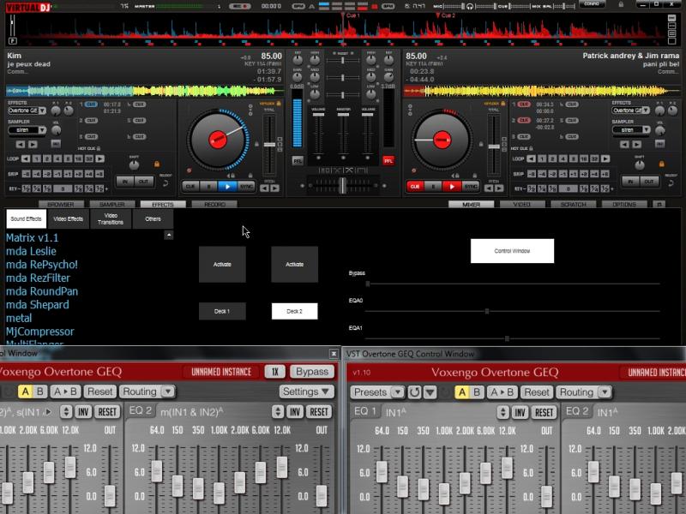Click the crossfader slider in mixer

coord(342,184)
